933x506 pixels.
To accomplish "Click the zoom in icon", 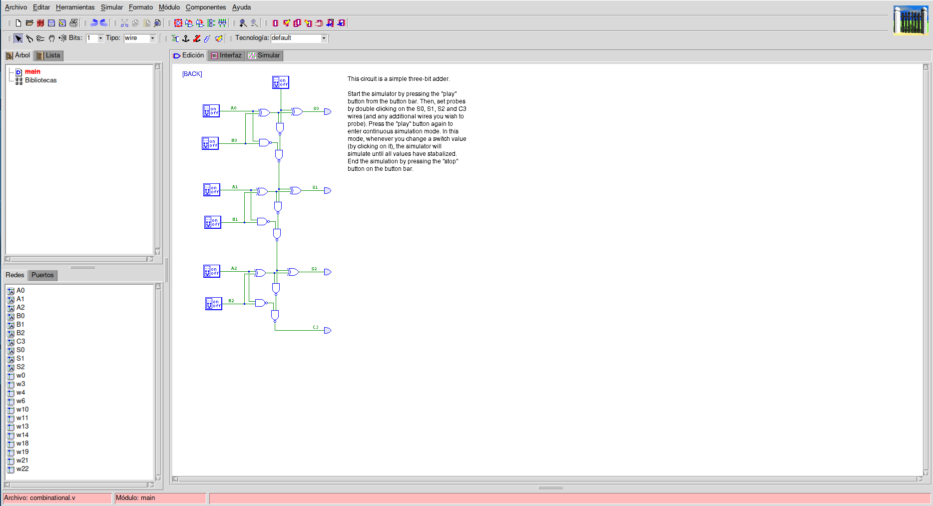I will pos(243,23).
